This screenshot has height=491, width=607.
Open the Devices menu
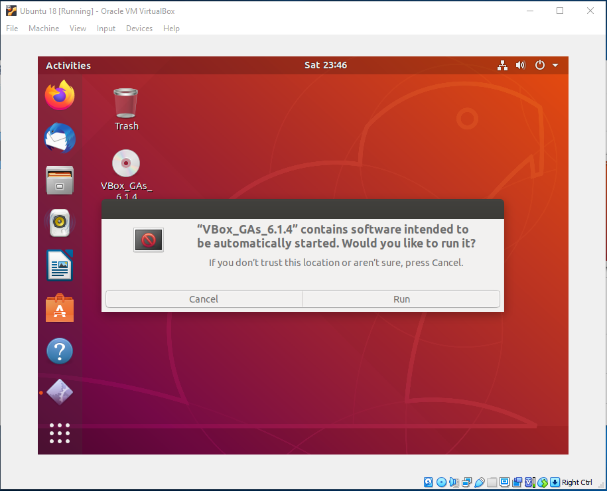[139, 29]
